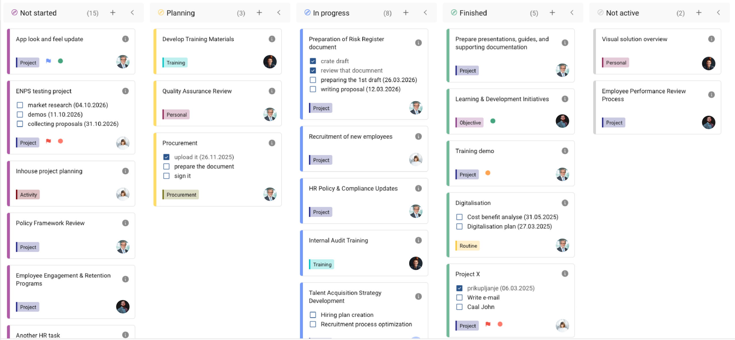Image resolution: width=735 pixels, height=340 pixels.
Task: Uncheck 'upload it' subtask in Procurement
Action: (x=166, y=157)
